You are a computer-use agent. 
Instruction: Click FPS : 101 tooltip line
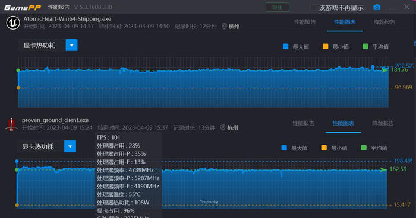pos(109,137)
